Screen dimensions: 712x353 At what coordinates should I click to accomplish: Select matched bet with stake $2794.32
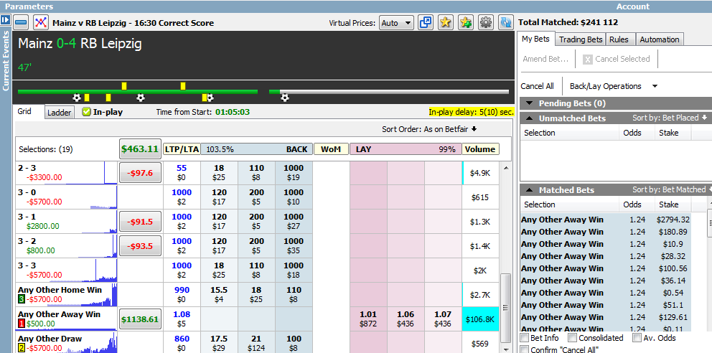tap(606, 220)
